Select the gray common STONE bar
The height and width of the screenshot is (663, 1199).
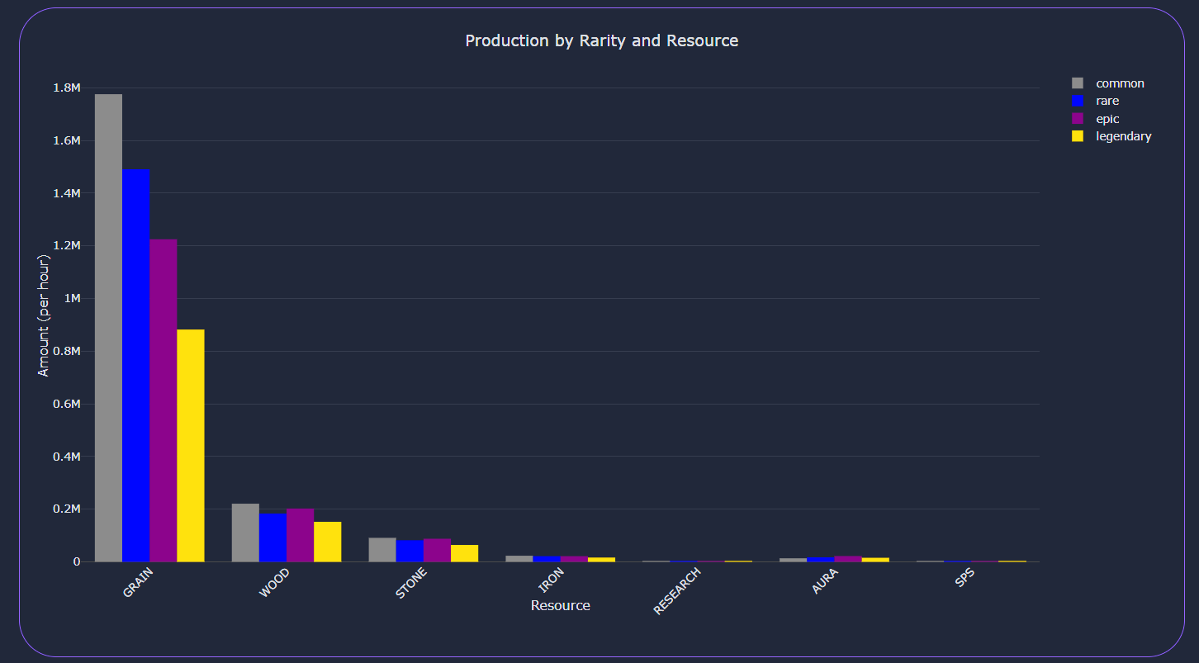point(381,550)
